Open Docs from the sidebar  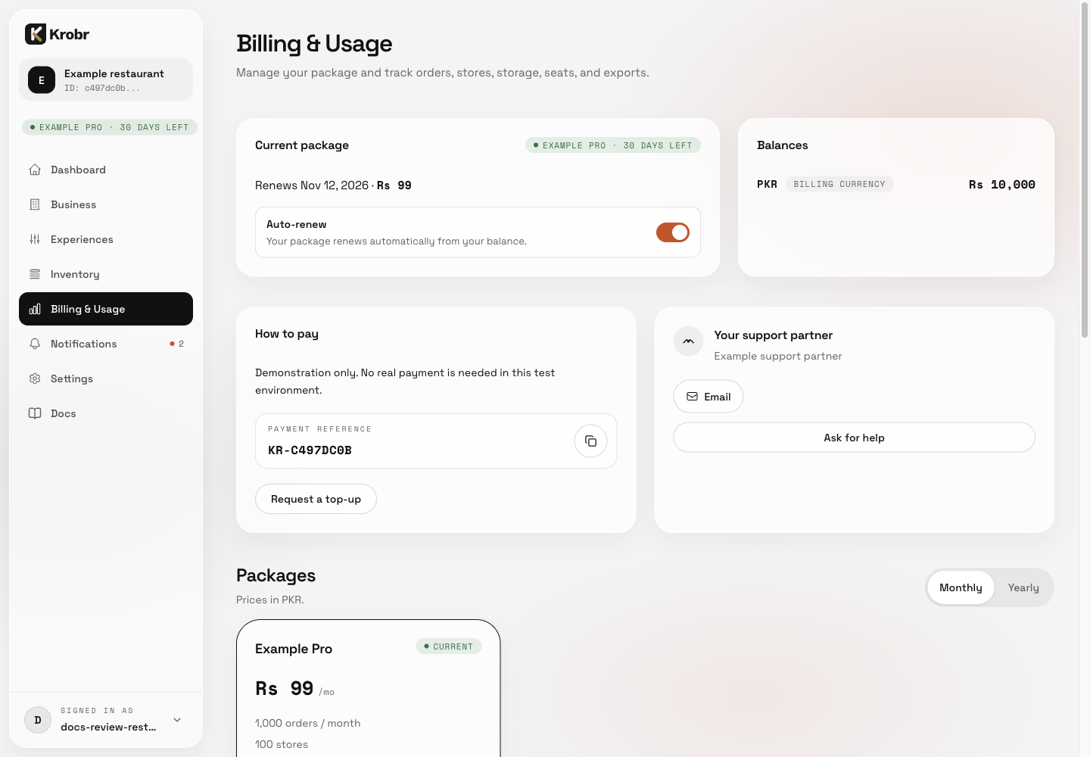pos(106,413)
